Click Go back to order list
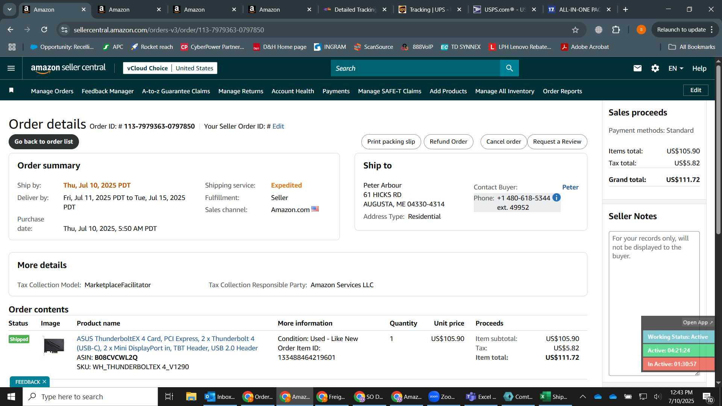 click(44, 141)
